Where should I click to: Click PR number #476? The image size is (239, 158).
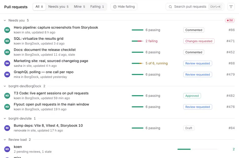click(x=231, y=107)
